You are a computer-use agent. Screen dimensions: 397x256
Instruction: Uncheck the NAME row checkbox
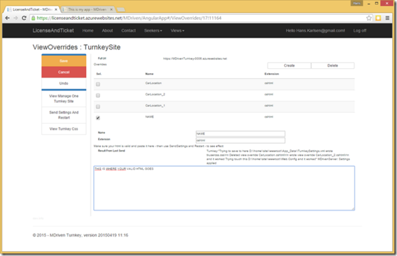tap(98, 118)
